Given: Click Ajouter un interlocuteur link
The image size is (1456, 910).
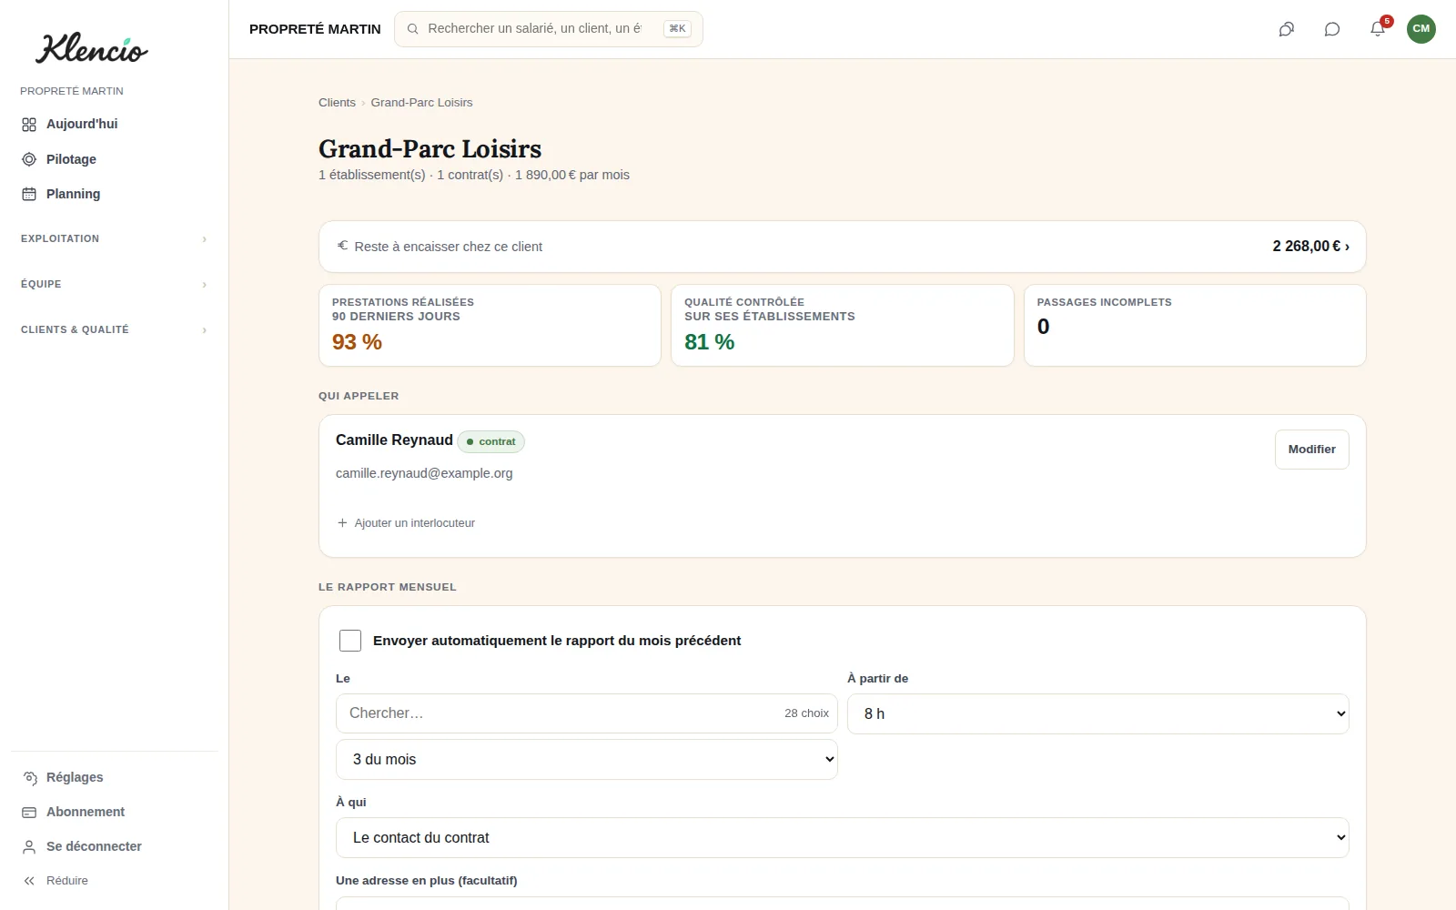Looking at the screenshot, I should click(414, 523).
